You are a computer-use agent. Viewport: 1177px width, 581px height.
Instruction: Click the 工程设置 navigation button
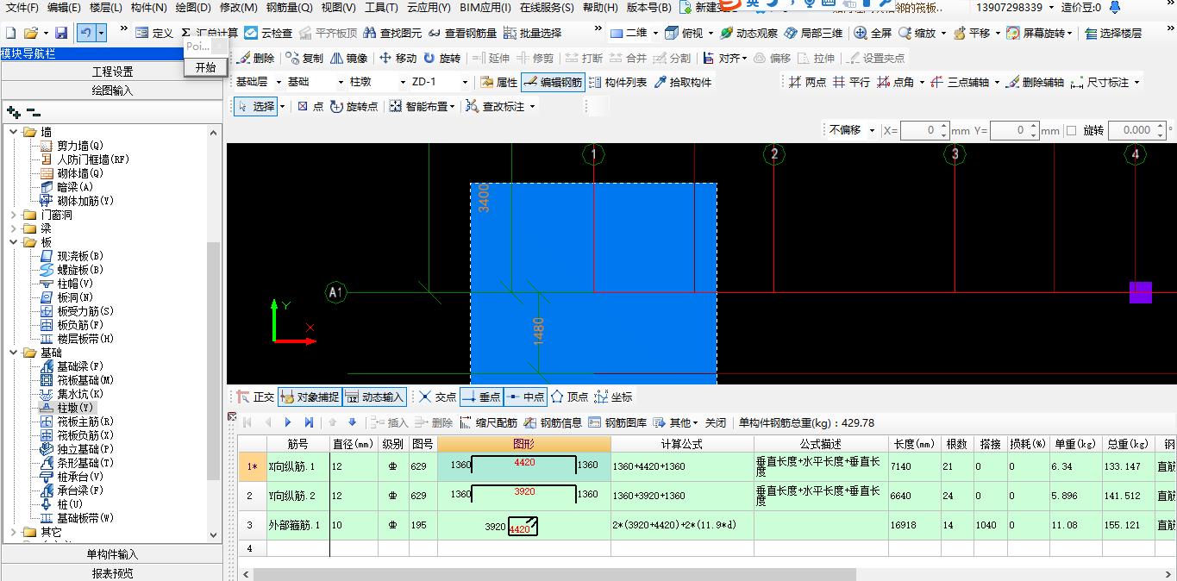112,72
